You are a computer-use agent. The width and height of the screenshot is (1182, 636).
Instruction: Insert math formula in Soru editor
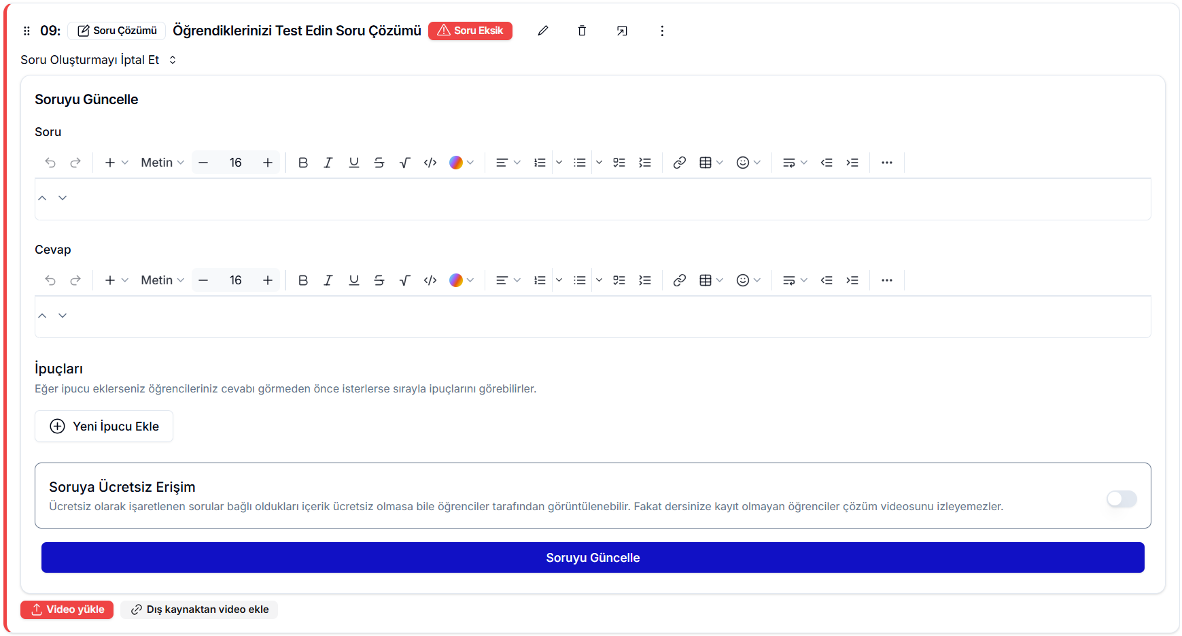tap(405, 163)
